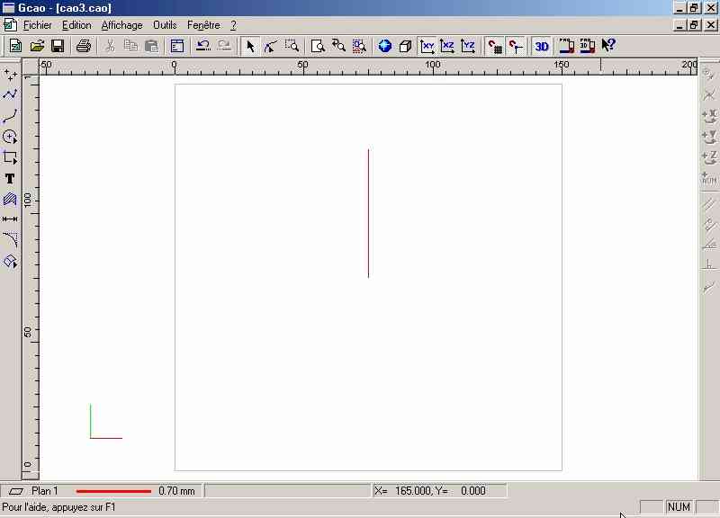Open the rectangle tool flyout

tap(10, 157)
